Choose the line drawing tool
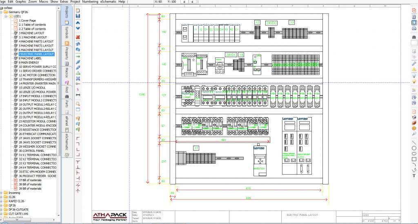This screenshot has height=224, width=418. [414, 142]
